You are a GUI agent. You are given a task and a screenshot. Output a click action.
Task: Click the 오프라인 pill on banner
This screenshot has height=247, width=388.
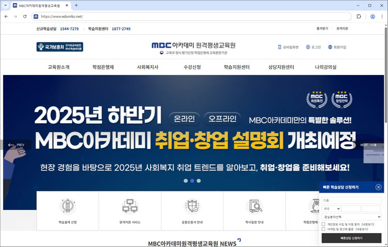(x=222, y=119)
